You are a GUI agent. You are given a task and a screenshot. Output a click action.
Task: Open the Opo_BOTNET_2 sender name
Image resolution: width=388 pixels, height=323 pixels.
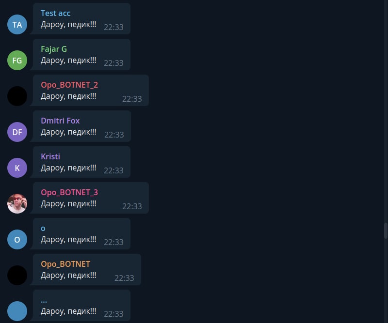click(69, 85)
